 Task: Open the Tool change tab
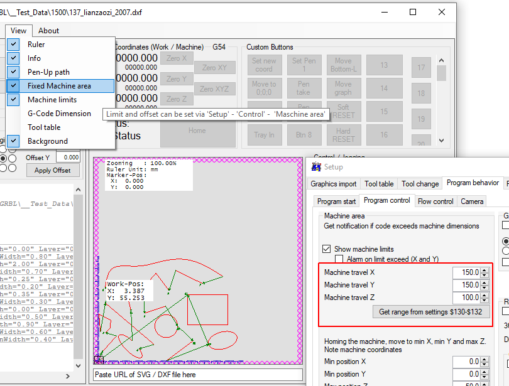(x=420, y=184)
